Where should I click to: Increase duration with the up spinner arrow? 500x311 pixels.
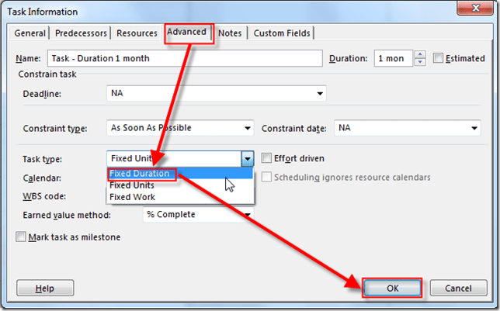pyautogui.click(x=420, y=55)
